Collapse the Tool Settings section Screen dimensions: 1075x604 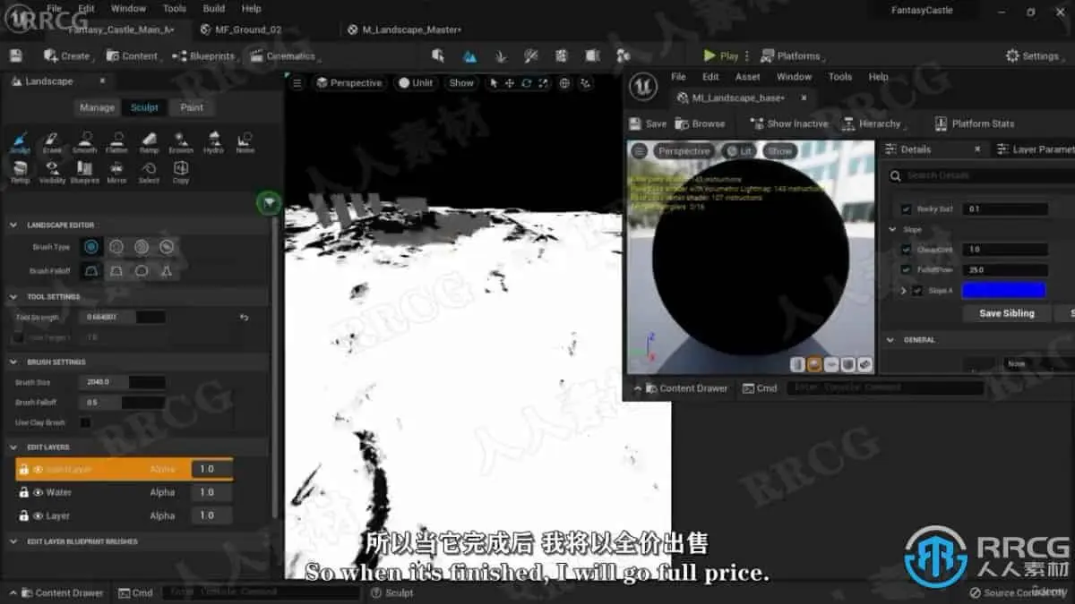point(14,296)
